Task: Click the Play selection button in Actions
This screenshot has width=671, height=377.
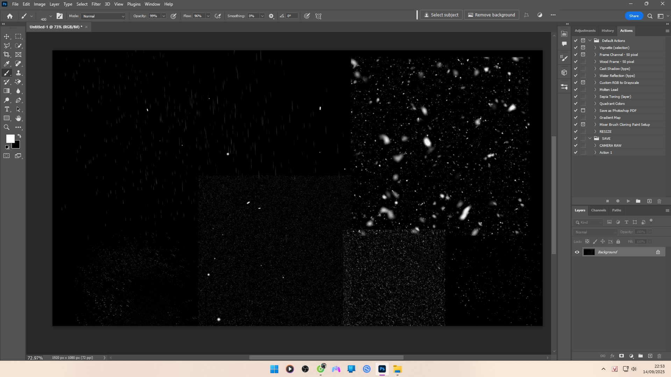Action: click(628, 201)
